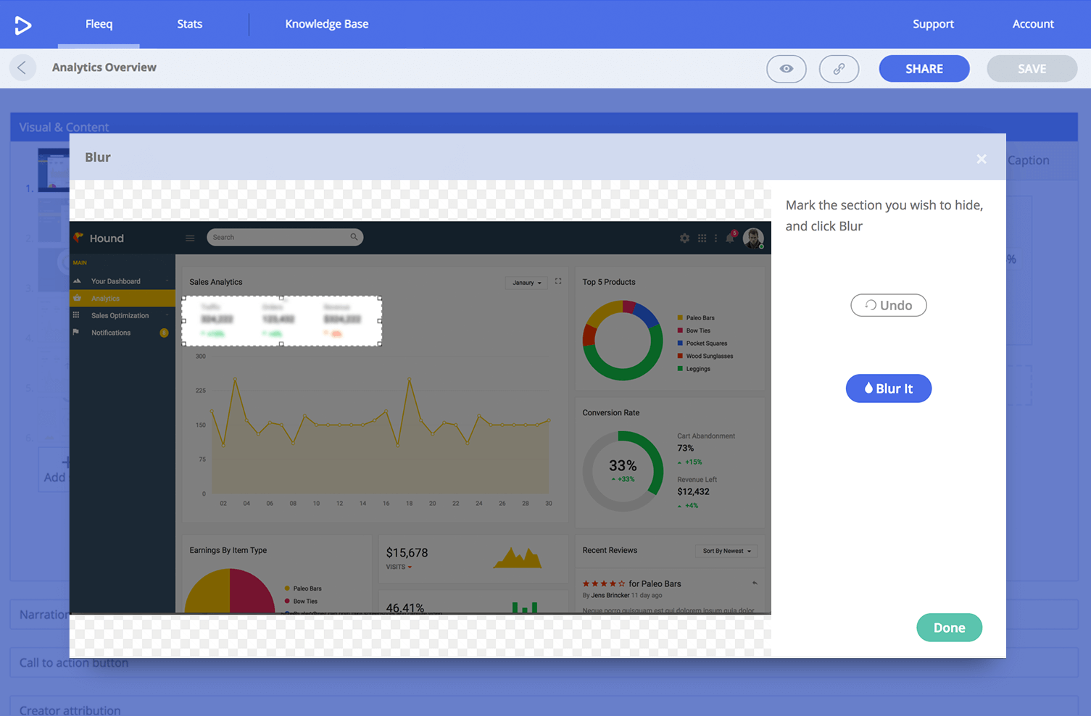Click the Hound logo icon

click(x=78, y=237)
